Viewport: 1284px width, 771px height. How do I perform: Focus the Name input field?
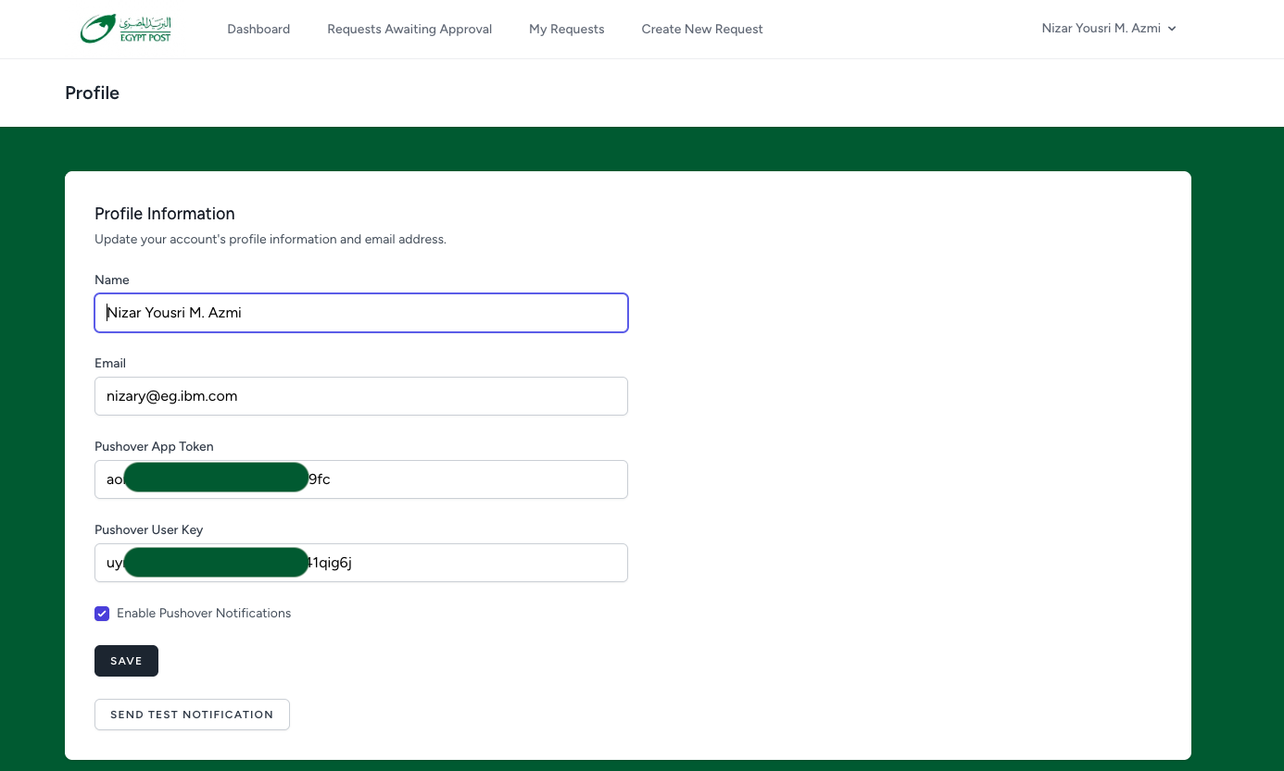tap(361, 313)
